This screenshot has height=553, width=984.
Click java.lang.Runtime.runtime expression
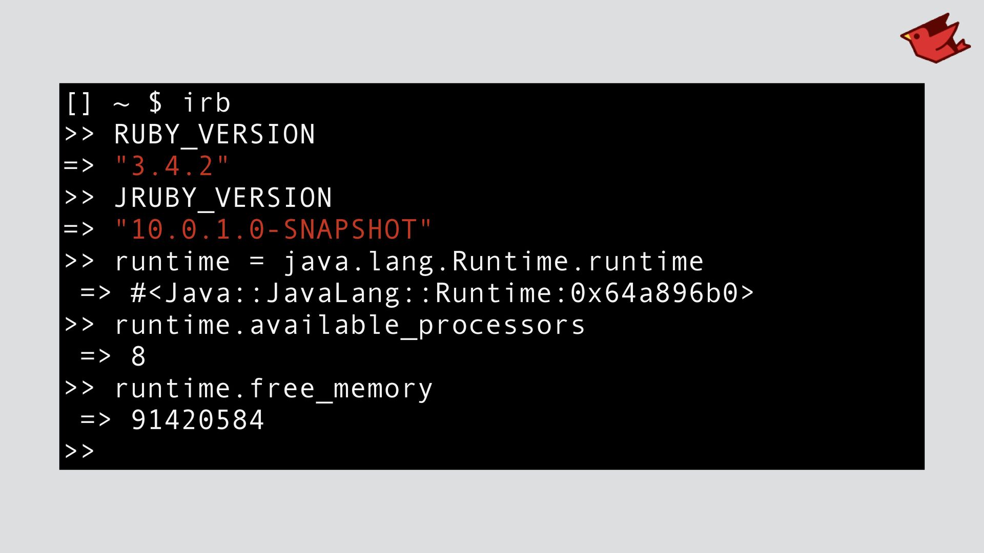pyautogui.click(x=493, y=262)
